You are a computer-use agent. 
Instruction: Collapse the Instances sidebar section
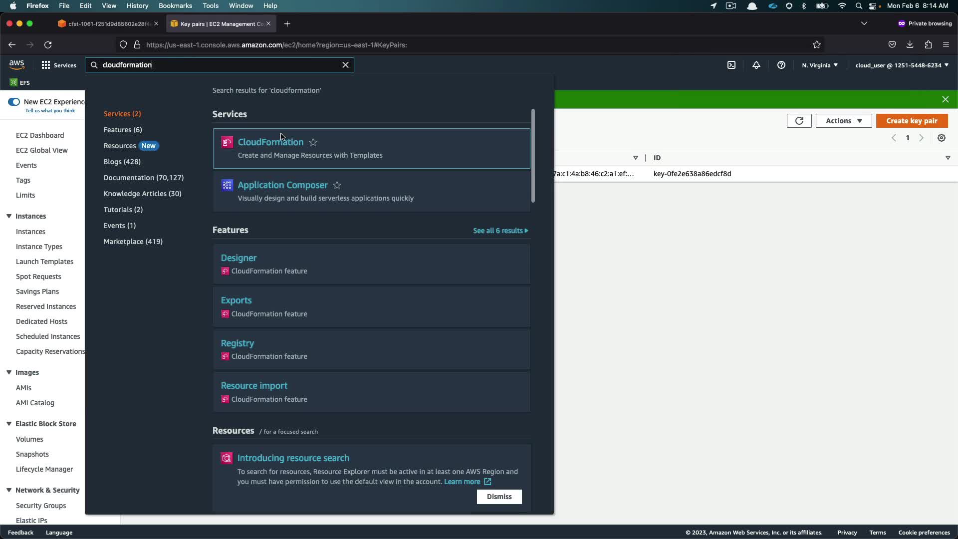(x=9, y=216)
